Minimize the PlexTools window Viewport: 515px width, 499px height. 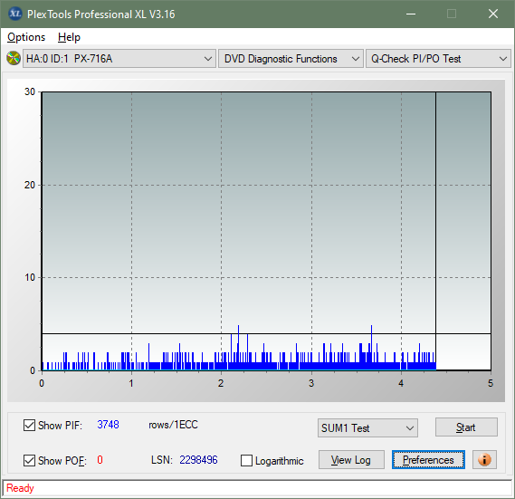click(411, 14)
